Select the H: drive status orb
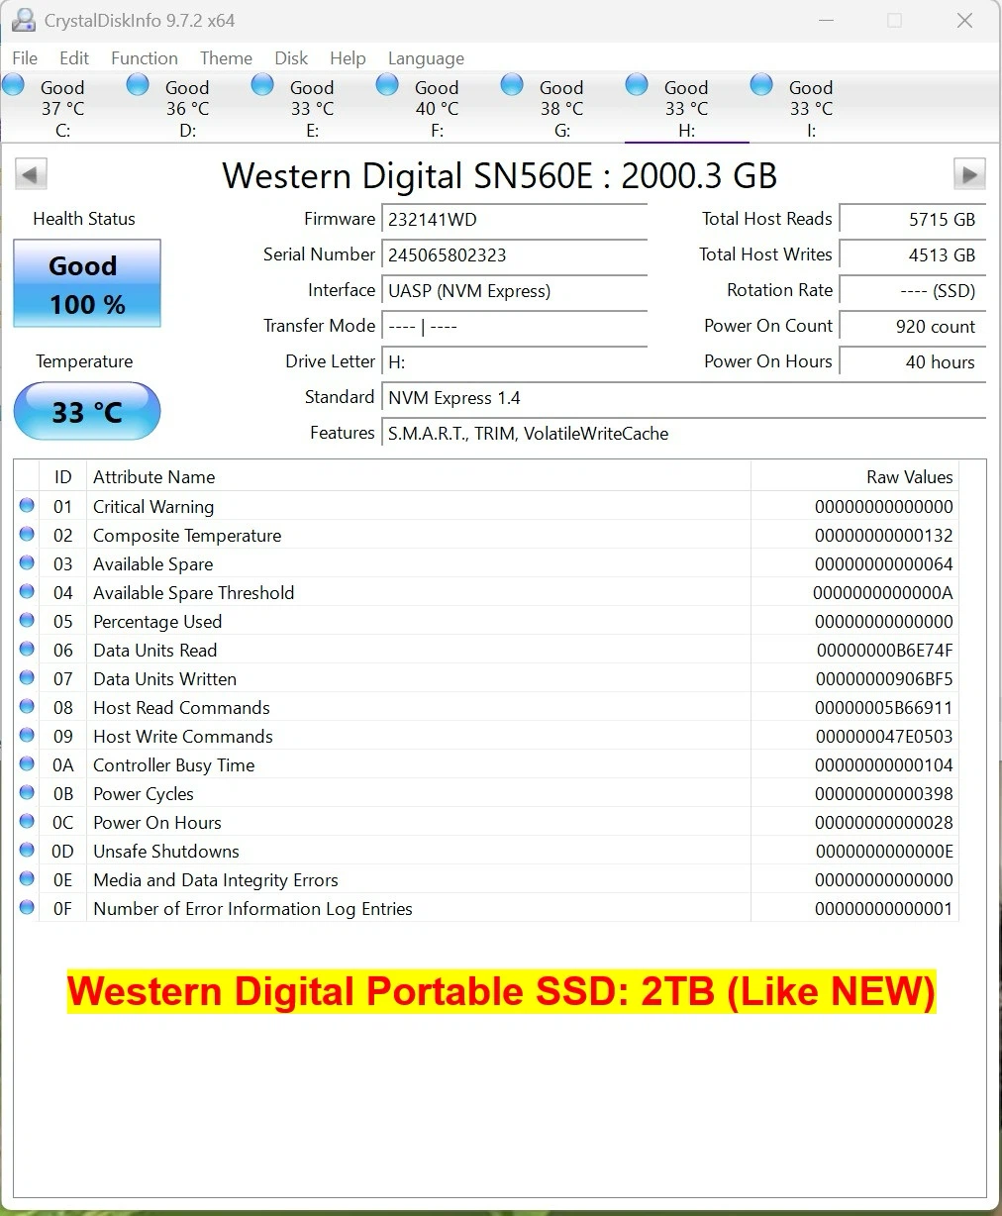Viewport: 1002px width, 1216px height. pyautogui.click(x=637, y=84)
